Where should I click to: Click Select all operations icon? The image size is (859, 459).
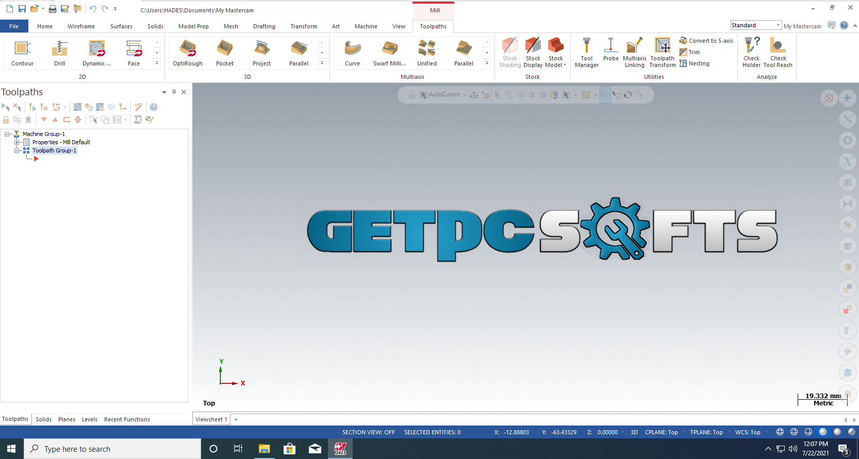pyautogui.click(x=6, y=107)
